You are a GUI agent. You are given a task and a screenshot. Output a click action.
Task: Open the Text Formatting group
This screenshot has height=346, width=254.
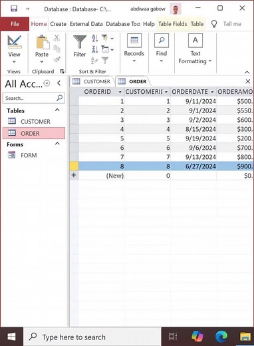pyautogui.click(x=195, y=49)
